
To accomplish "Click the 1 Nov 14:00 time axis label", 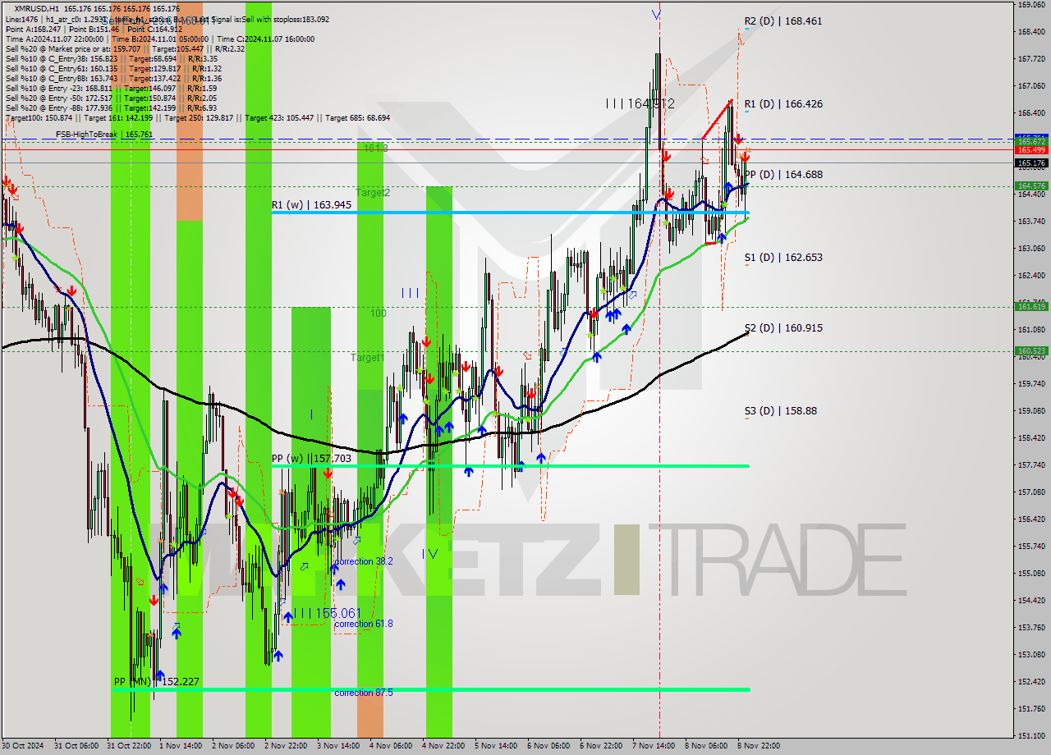I will (179, 746).
